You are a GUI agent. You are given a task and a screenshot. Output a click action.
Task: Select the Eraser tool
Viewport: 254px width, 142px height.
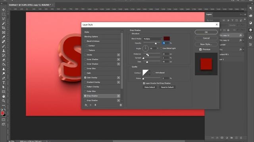(4, 60)
